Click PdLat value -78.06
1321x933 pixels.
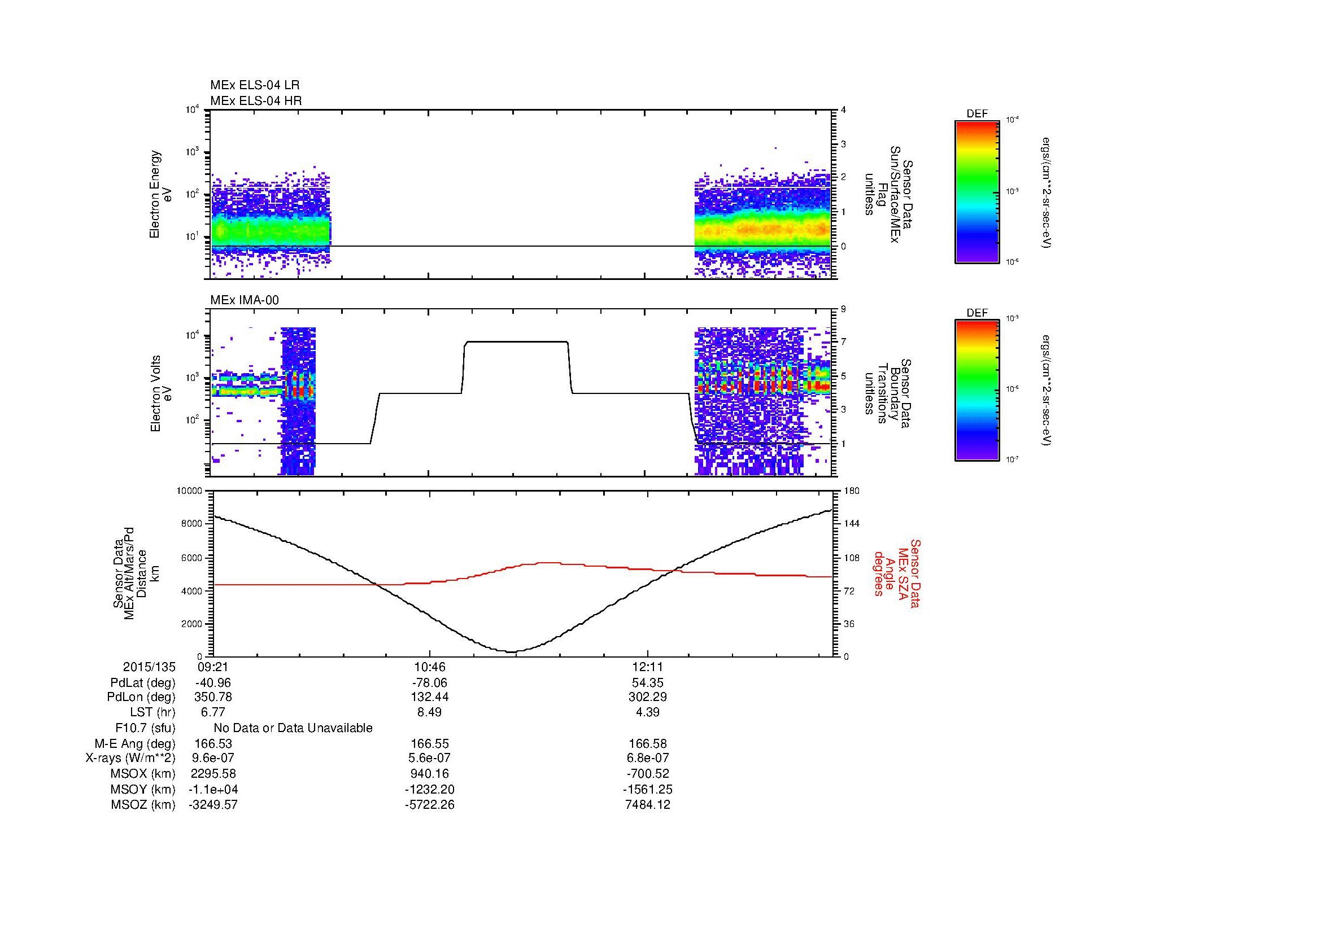coord(430,683)
